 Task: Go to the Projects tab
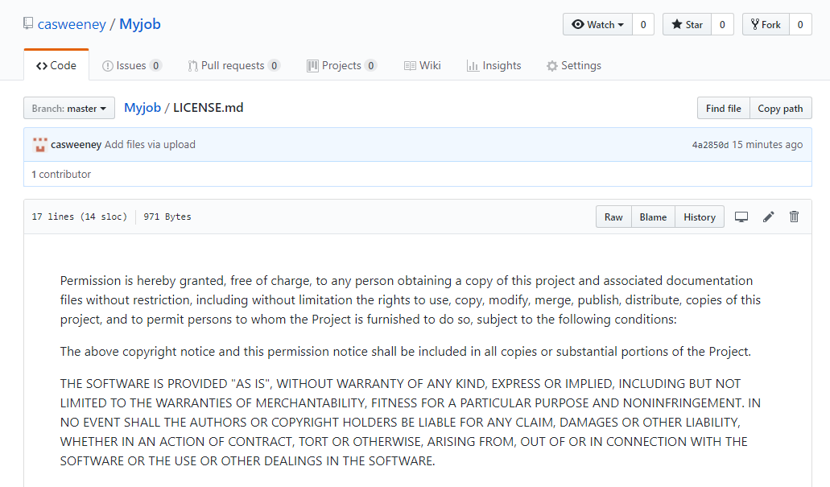(x=341, y=66)
